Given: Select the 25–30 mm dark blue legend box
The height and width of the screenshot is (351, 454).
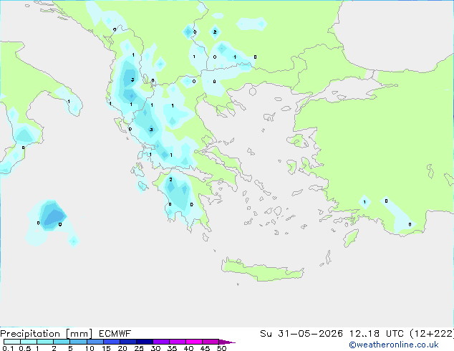Looking at the screenshot, I should (x=145, y=342).
